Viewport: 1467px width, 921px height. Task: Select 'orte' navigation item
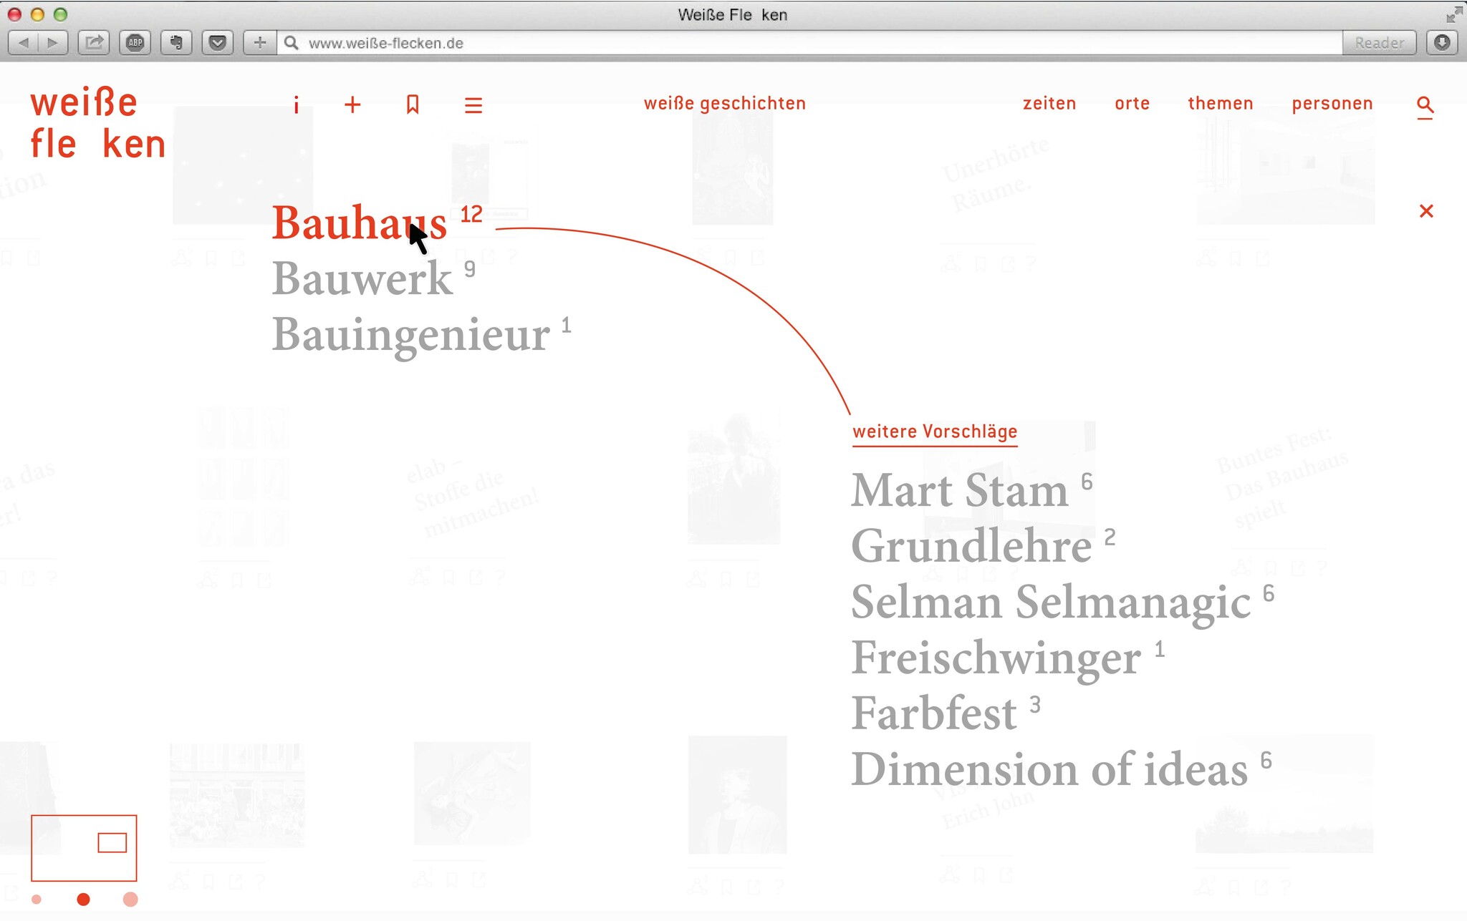[x=1132, y=104]
